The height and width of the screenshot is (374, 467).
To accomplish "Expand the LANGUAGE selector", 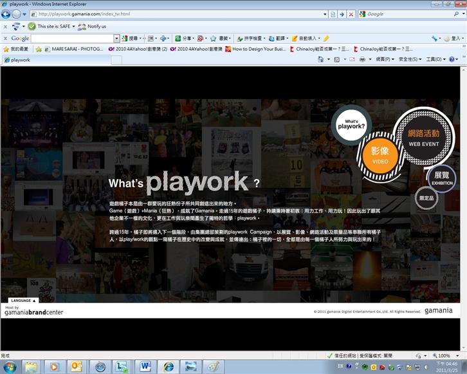I will point(23,301).
